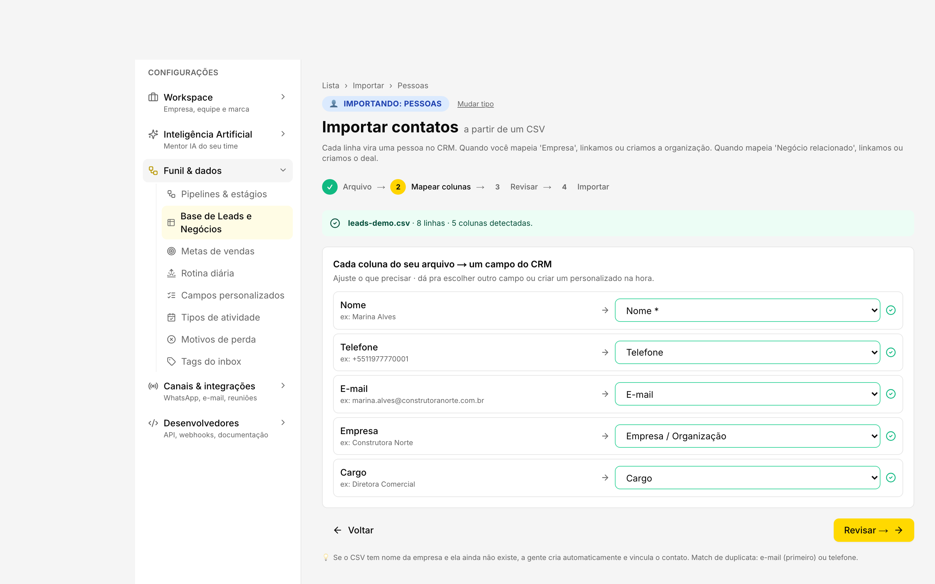Click the green check beside Cargo field

click(891, 478)
